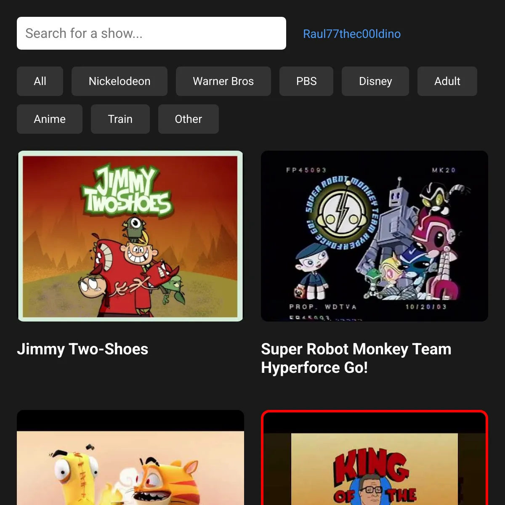Select the Other category filter
Screen dimensions: 505x505
(x=188, y=119)
